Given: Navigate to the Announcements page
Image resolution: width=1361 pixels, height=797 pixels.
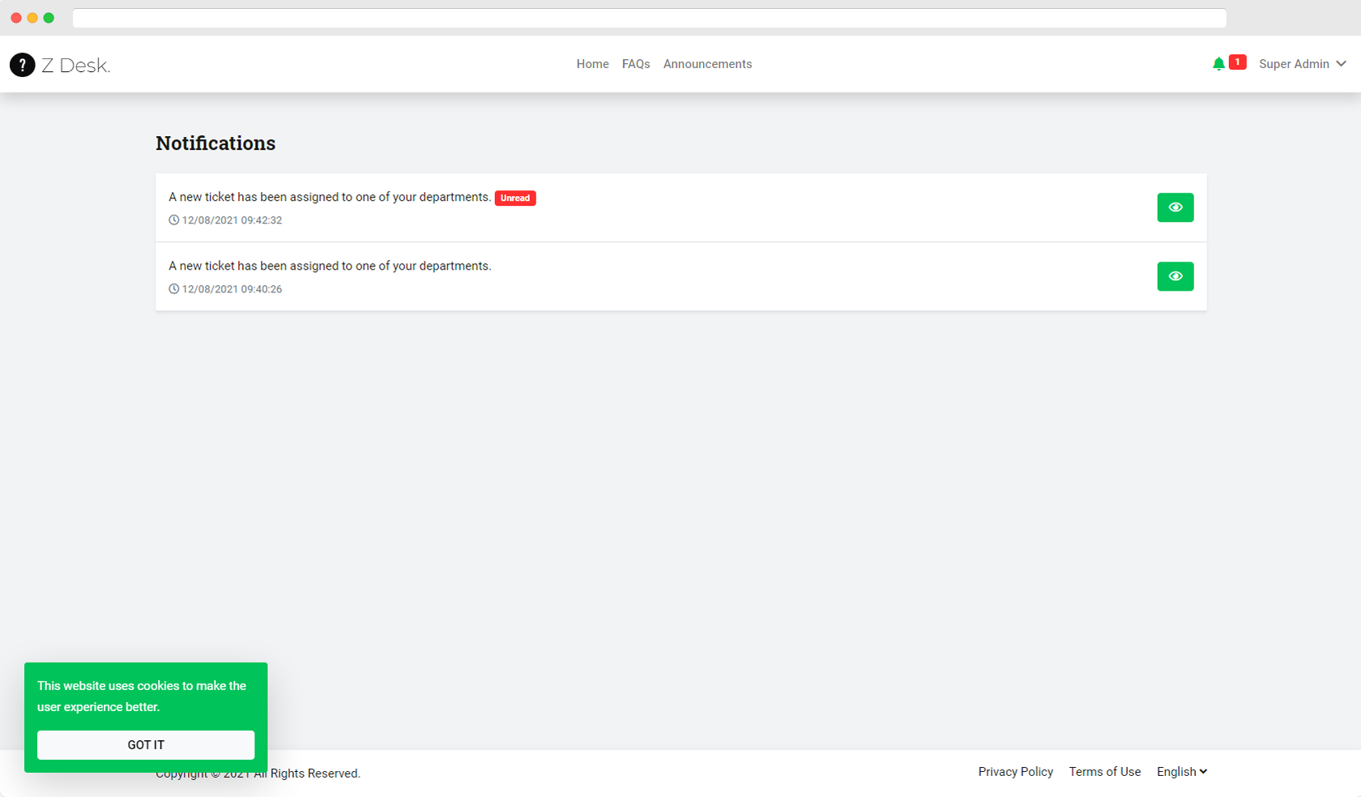Looking at the screenshot, I should coord(707,64).
